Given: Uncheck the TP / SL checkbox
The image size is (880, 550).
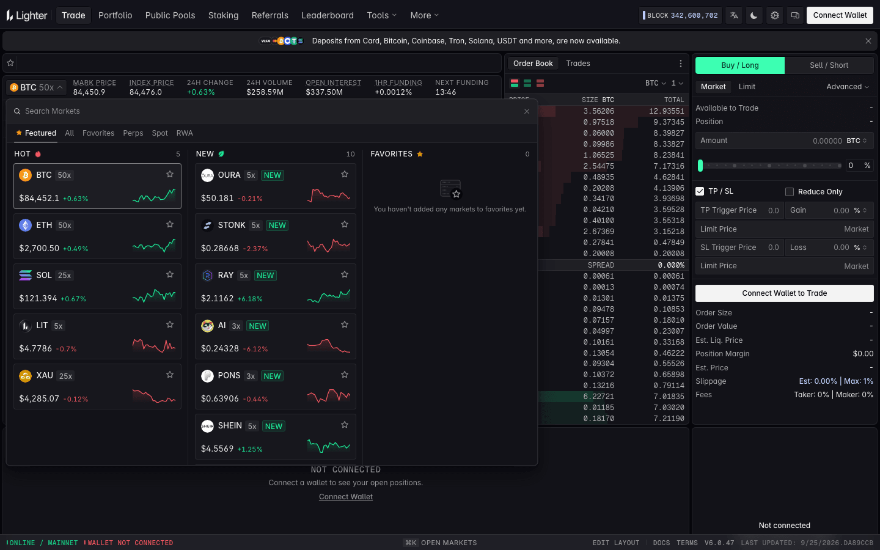Looking at the screenshot, I should (x=700, y=191).
